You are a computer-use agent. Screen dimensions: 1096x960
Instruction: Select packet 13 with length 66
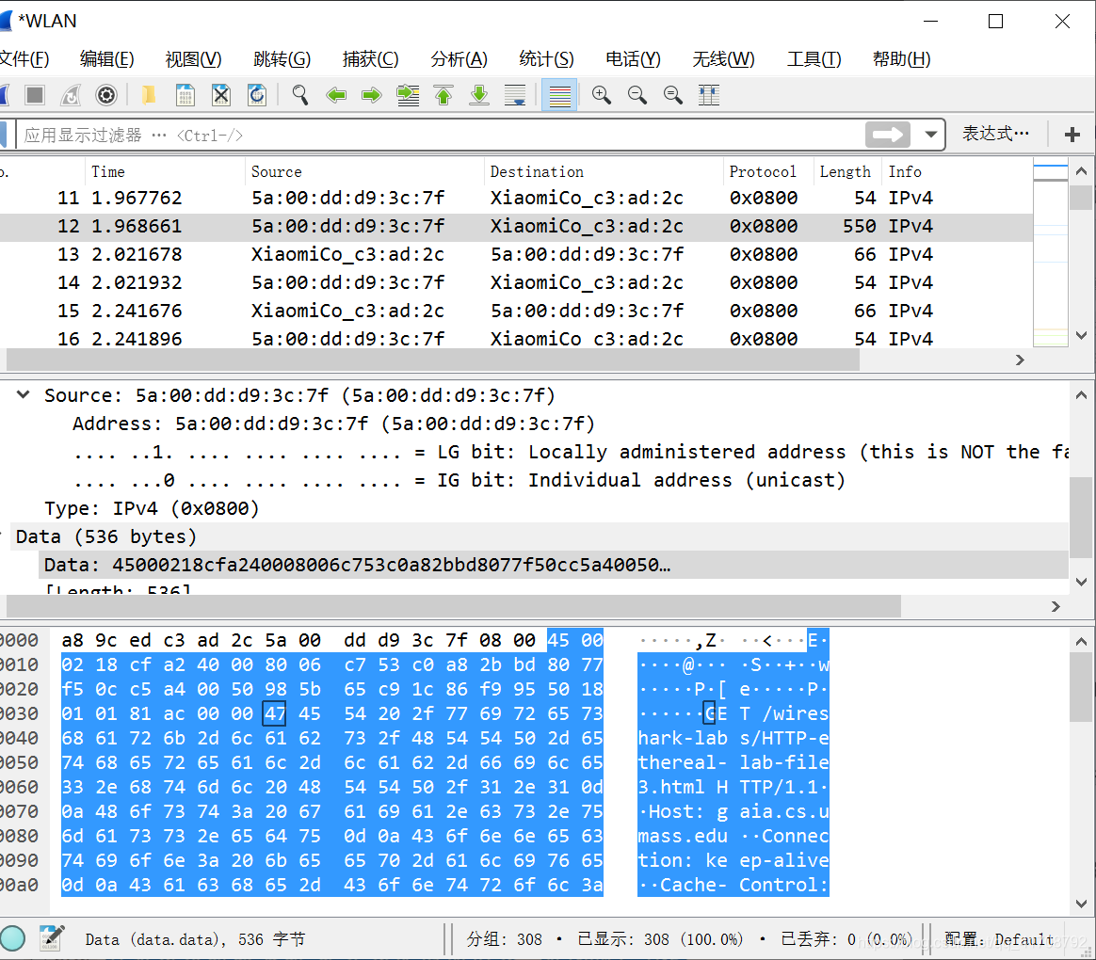click(x=516, y=254)
